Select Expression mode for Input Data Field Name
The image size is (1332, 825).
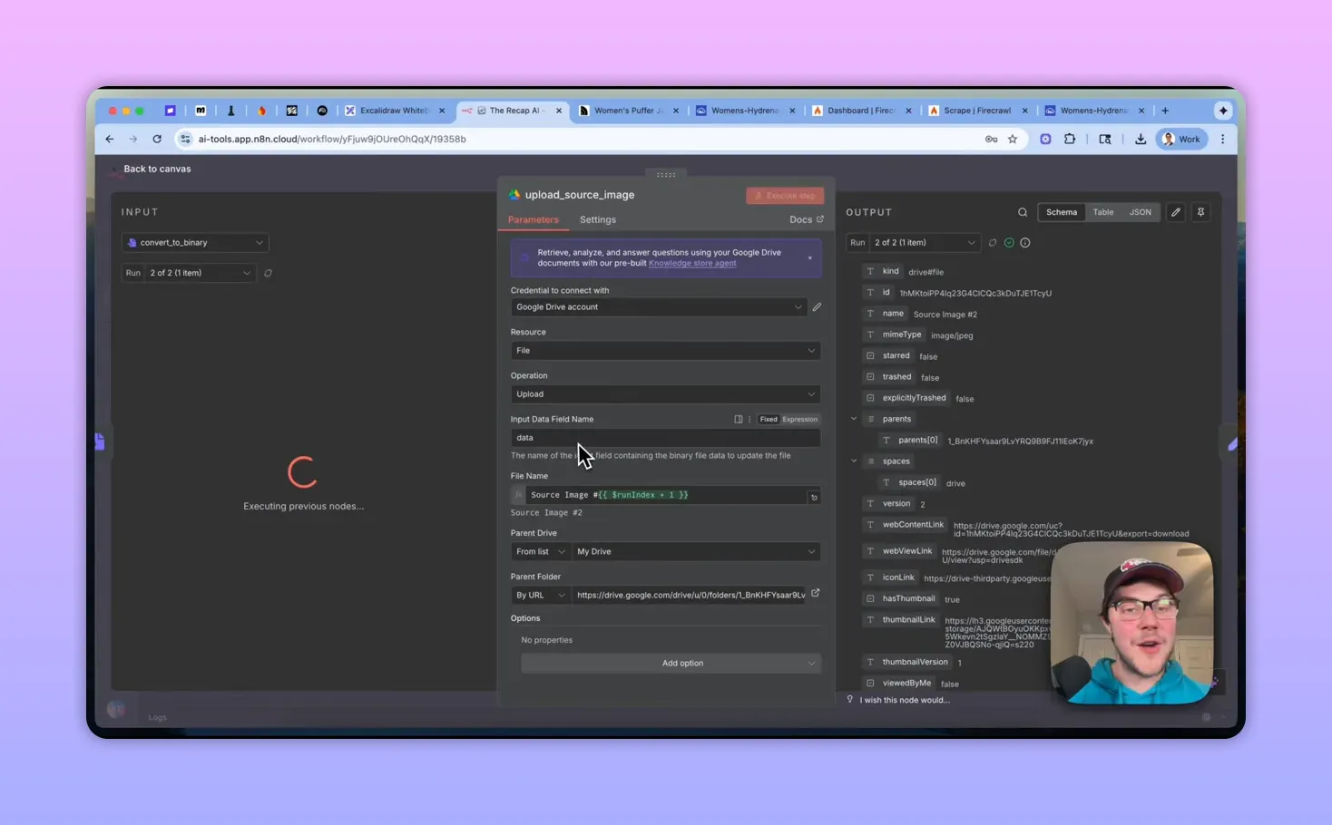click(799, 420)
